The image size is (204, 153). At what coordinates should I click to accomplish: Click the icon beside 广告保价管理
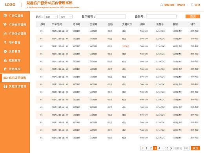point(5,33)
